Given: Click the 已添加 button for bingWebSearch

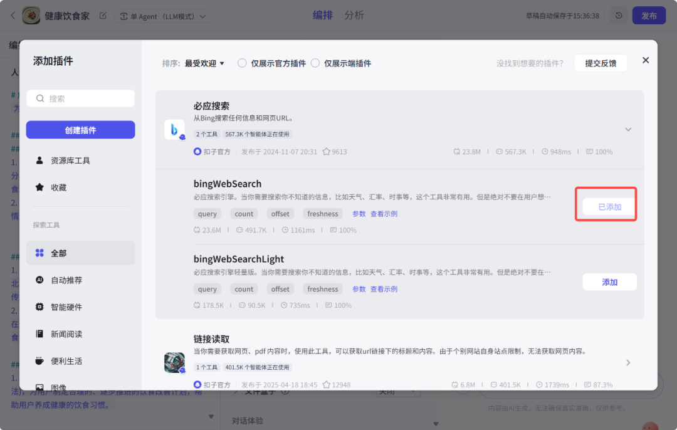Looking at the screenshot, I should (609, 207).
